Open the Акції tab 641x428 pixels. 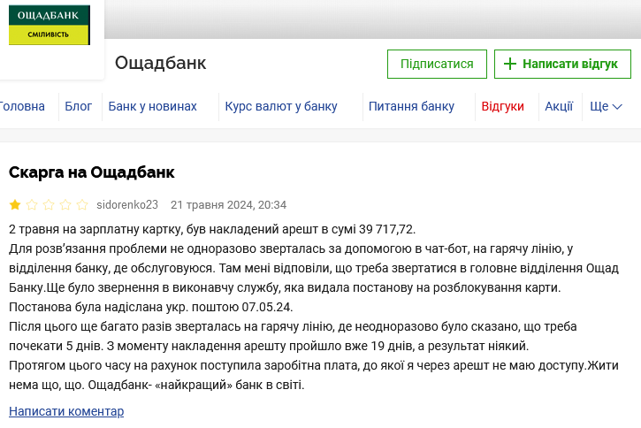coord(559,106)
